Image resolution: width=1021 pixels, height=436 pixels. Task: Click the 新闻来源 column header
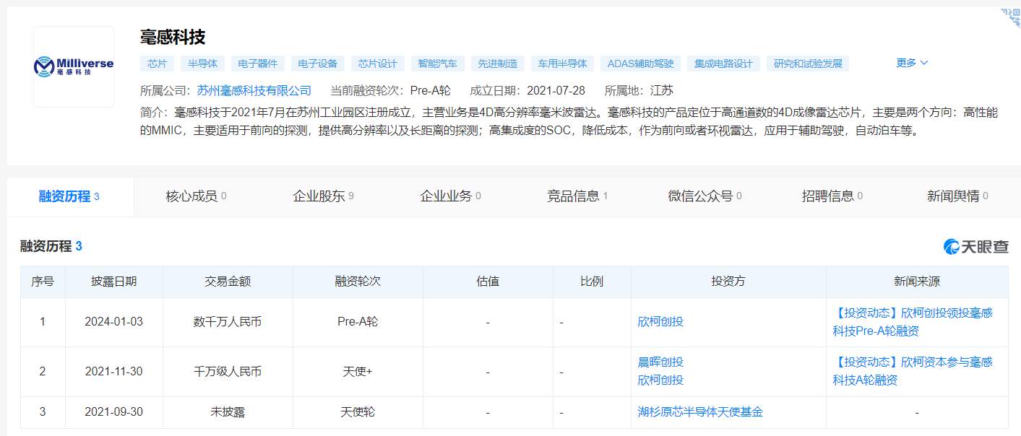(x=917, y=282)
